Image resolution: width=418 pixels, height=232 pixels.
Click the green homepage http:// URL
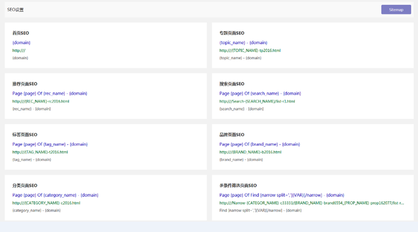pyautogui.click(x=19, y=50)
